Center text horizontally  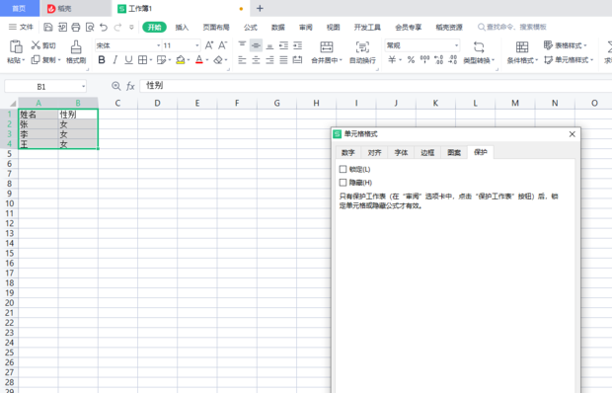256,60
